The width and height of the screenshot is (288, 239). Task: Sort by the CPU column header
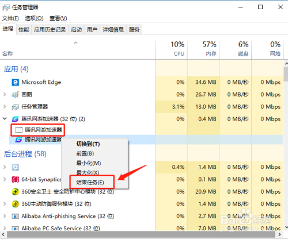[171, 49]
